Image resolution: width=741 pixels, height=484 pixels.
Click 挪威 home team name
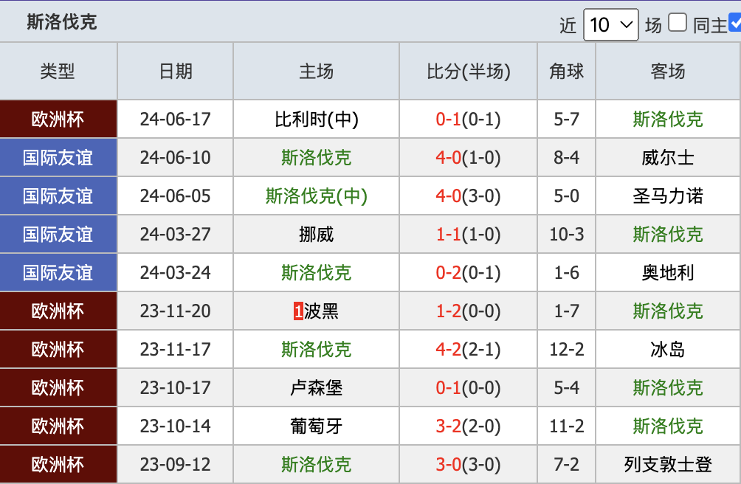[316, 234]
